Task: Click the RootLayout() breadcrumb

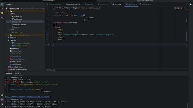Action: tap(51, 70)
